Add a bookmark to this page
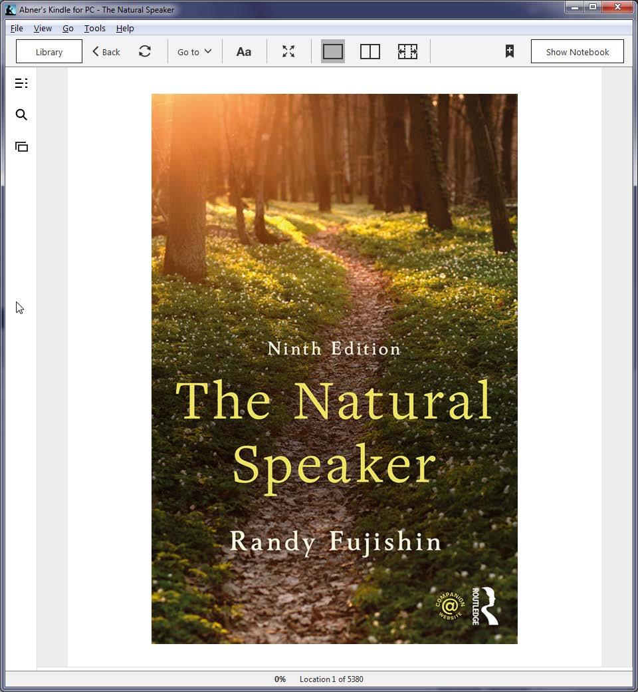 pos(510,51)
